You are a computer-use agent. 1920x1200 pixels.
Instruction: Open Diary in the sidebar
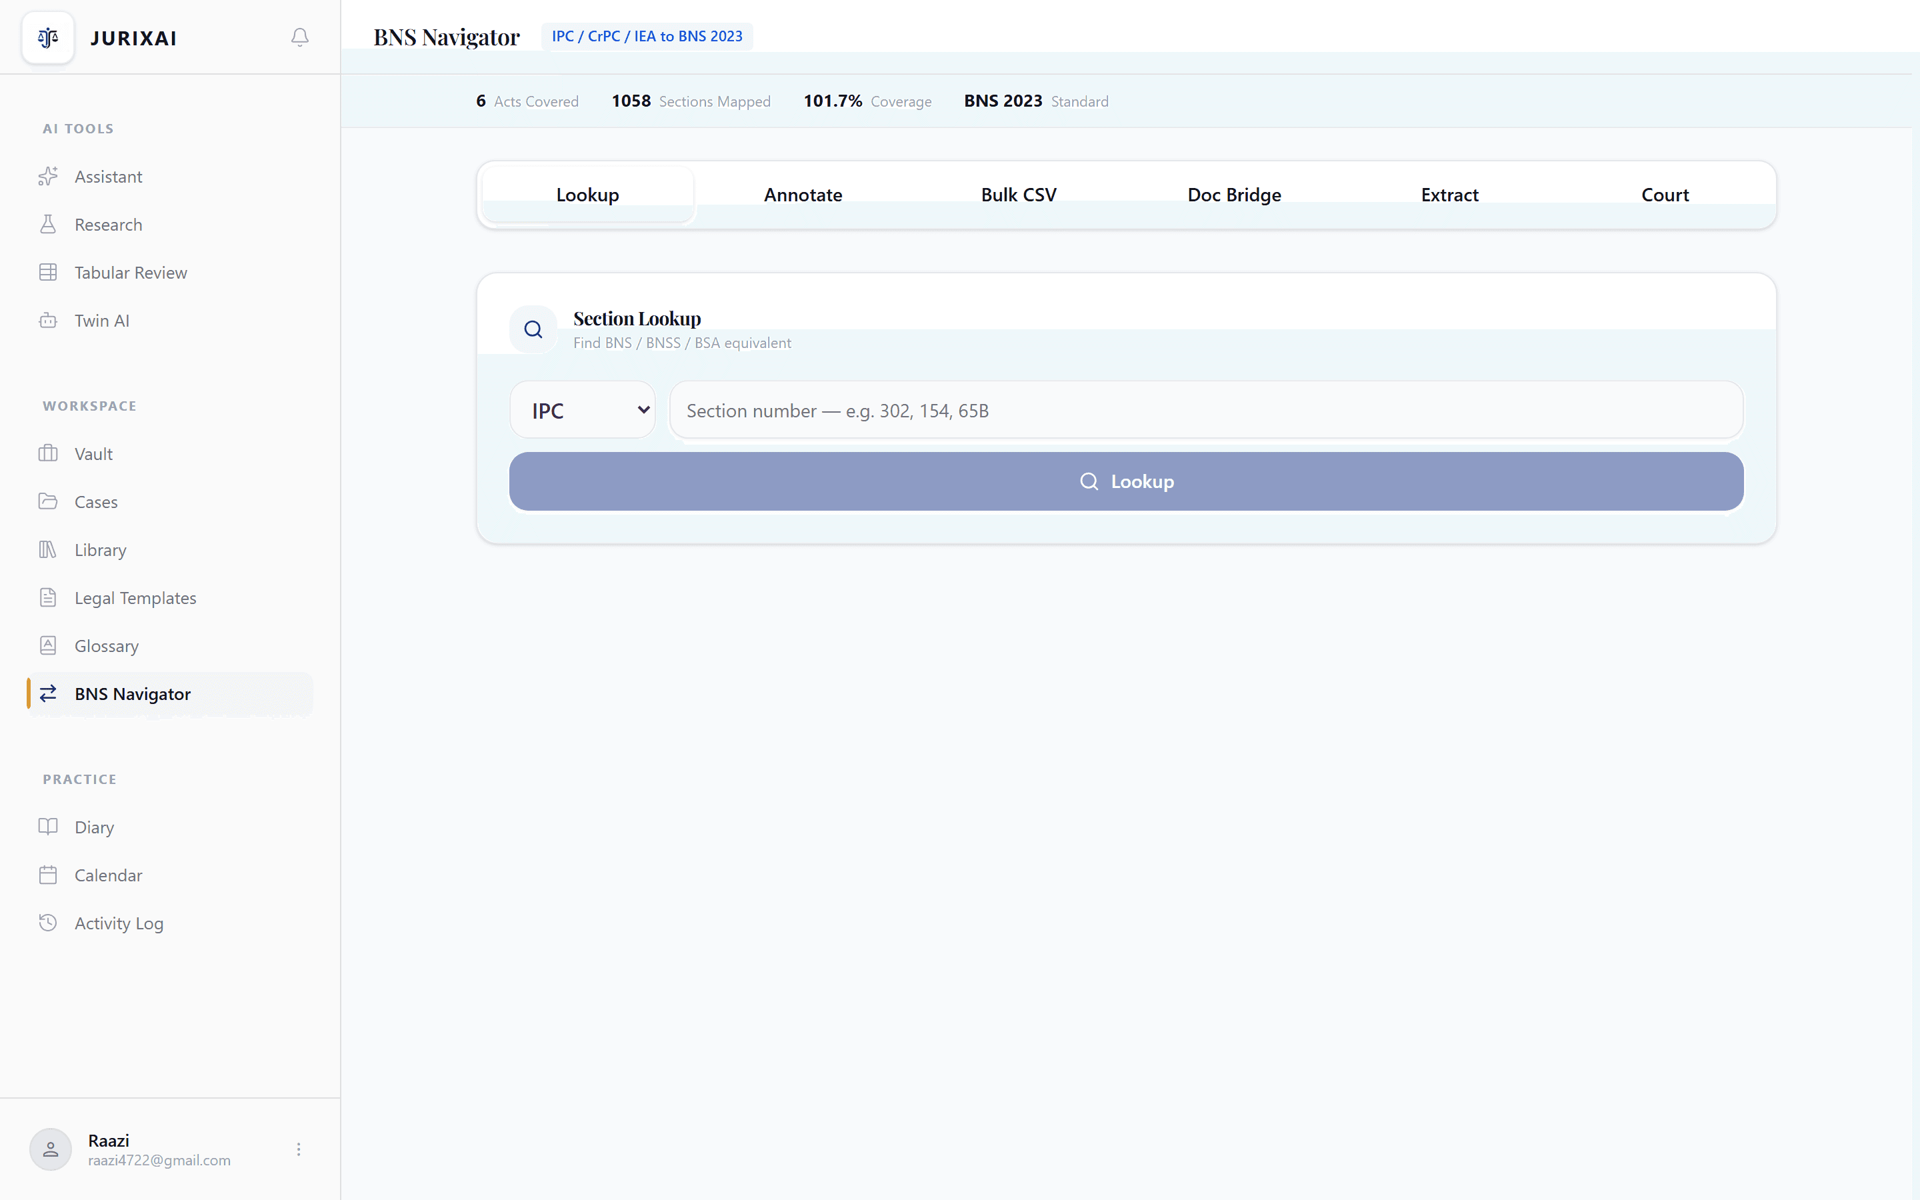click(x=170, y=827)
